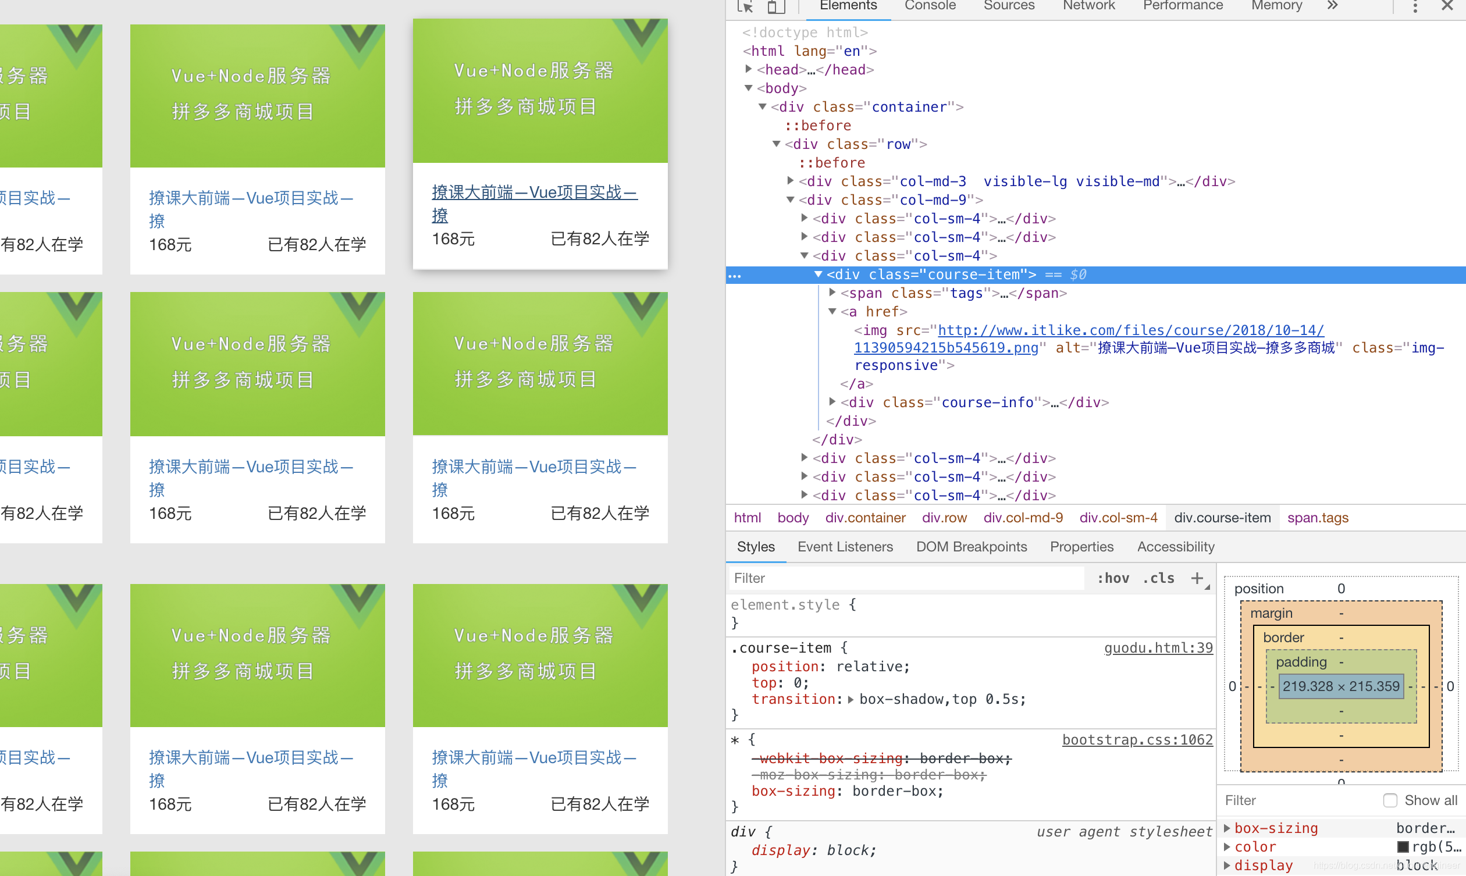Select div.col-sm-4 breadcrumb

pyautogui.click(x=1118, y=518)
